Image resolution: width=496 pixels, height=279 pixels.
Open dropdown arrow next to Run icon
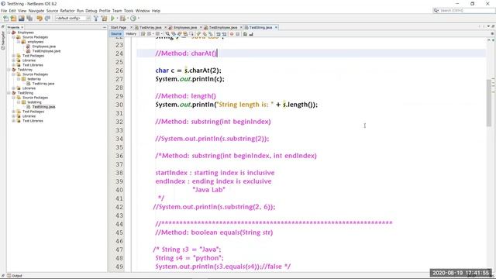(117, 19)
